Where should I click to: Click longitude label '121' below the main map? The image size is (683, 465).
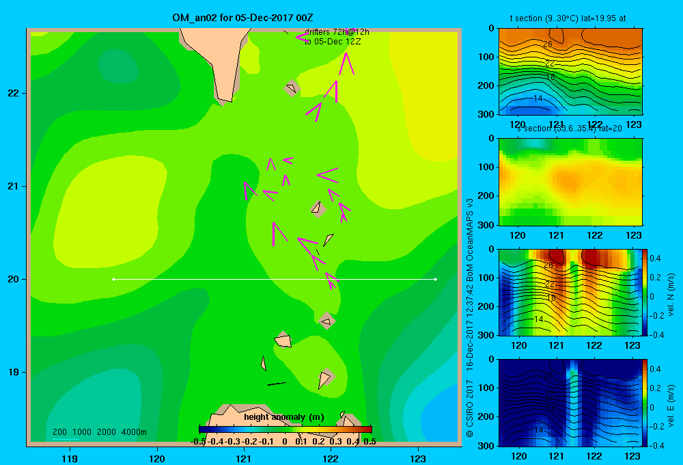pos(244,458)
